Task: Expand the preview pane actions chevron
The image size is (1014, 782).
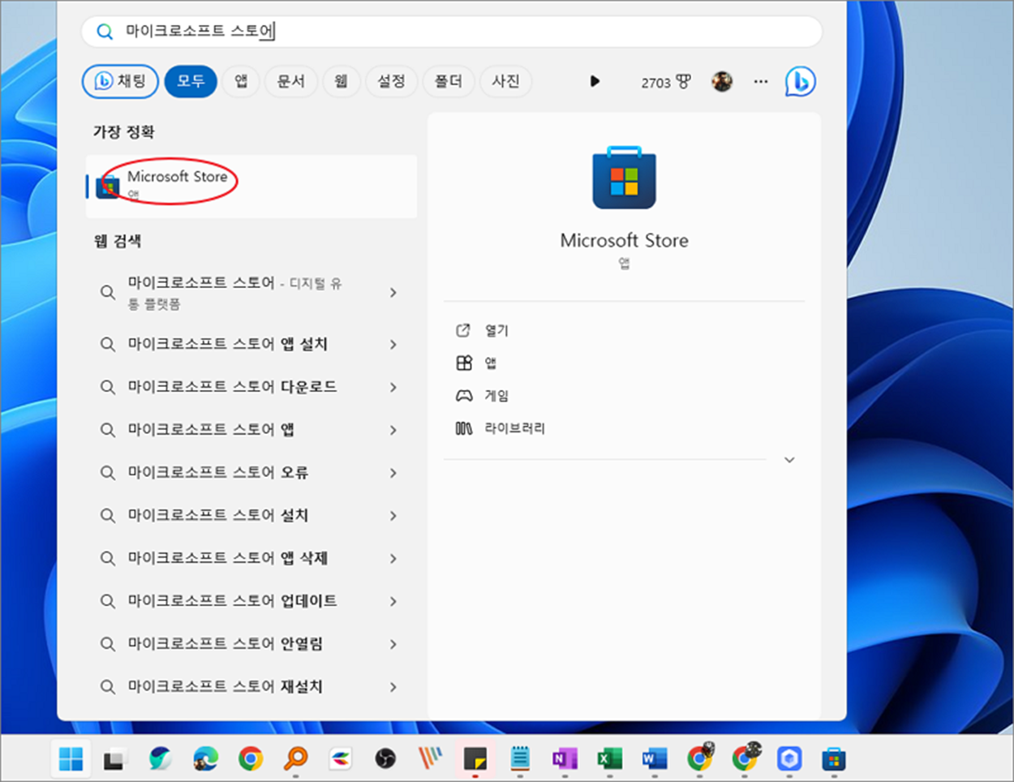Action: [789, 460]
